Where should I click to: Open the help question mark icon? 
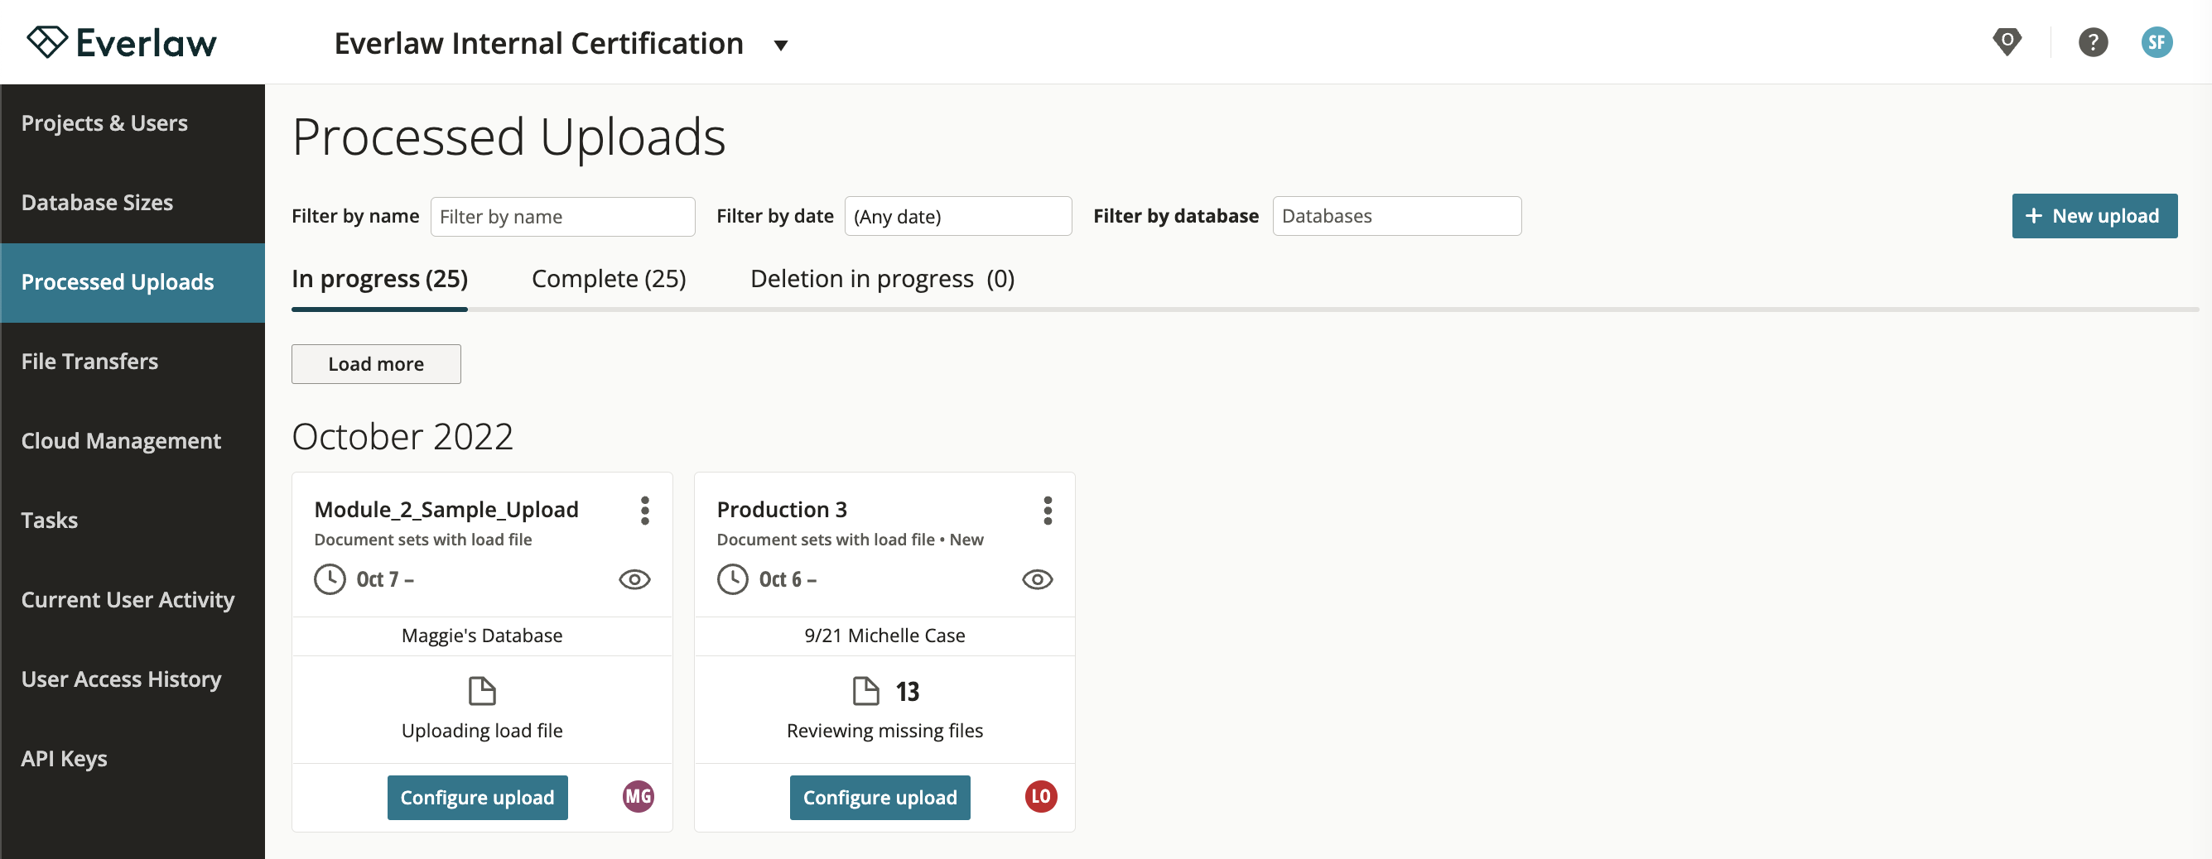click(2093, 42)
